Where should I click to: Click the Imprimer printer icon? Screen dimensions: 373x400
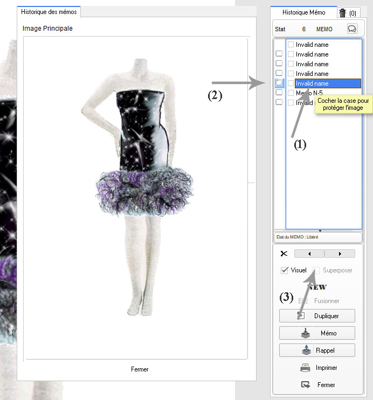305,368
